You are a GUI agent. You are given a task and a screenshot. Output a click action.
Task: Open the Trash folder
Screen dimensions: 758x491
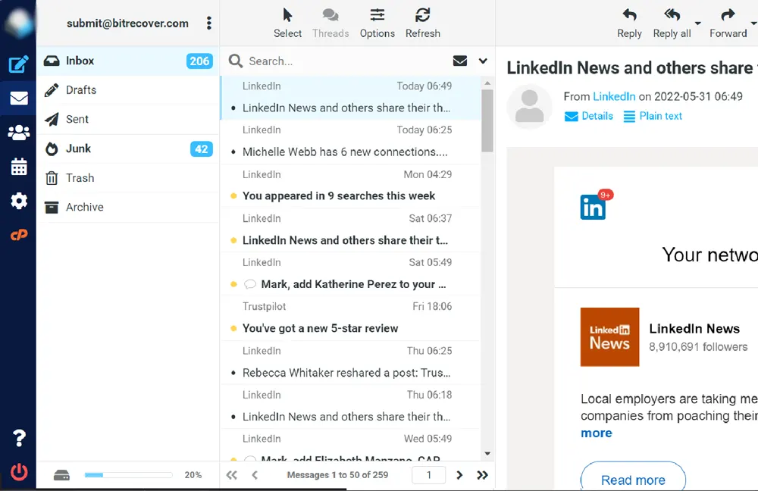pyautogui.click(x=127, y=178)
